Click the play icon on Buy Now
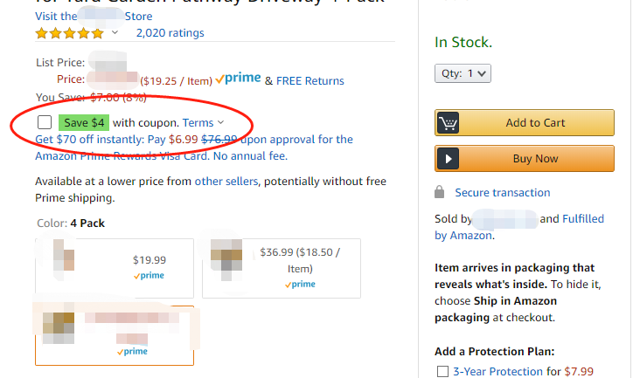The width and height of the screenshot is (633, 378). pyautogui.click(x=449, y=159)
